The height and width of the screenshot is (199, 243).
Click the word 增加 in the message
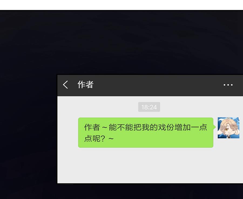(183, 127)
